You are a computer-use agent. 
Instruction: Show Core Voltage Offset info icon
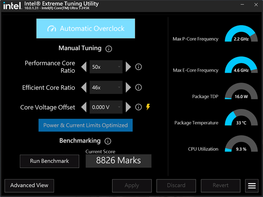pyautogui.click(x=138, y=107)
